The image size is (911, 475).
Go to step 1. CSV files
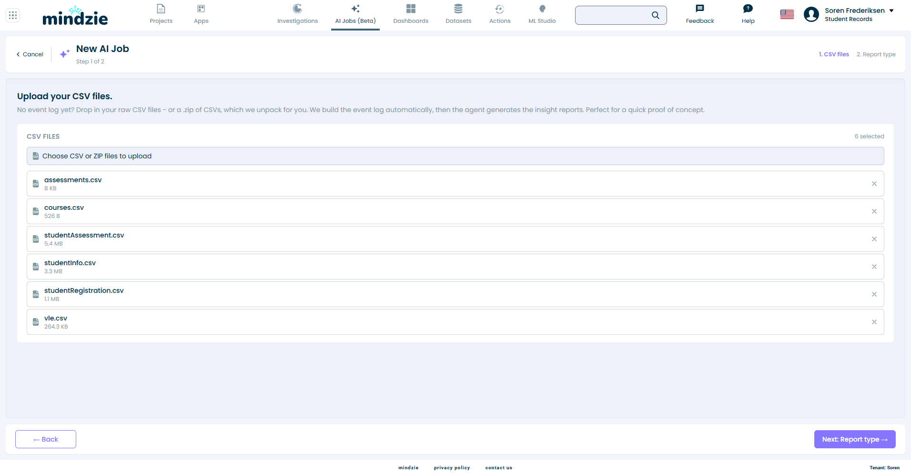(834, 54)
